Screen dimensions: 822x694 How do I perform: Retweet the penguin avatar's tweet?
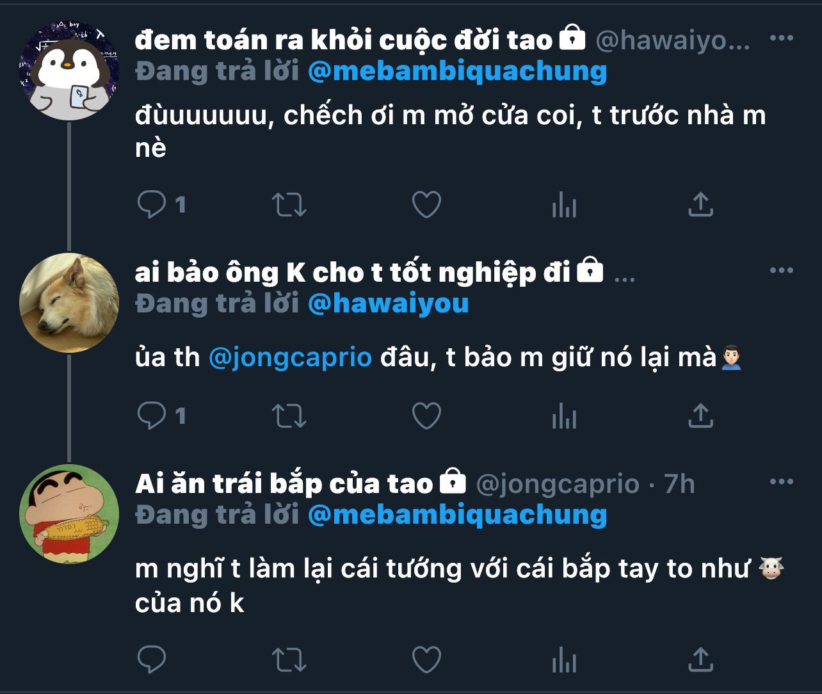289,205
